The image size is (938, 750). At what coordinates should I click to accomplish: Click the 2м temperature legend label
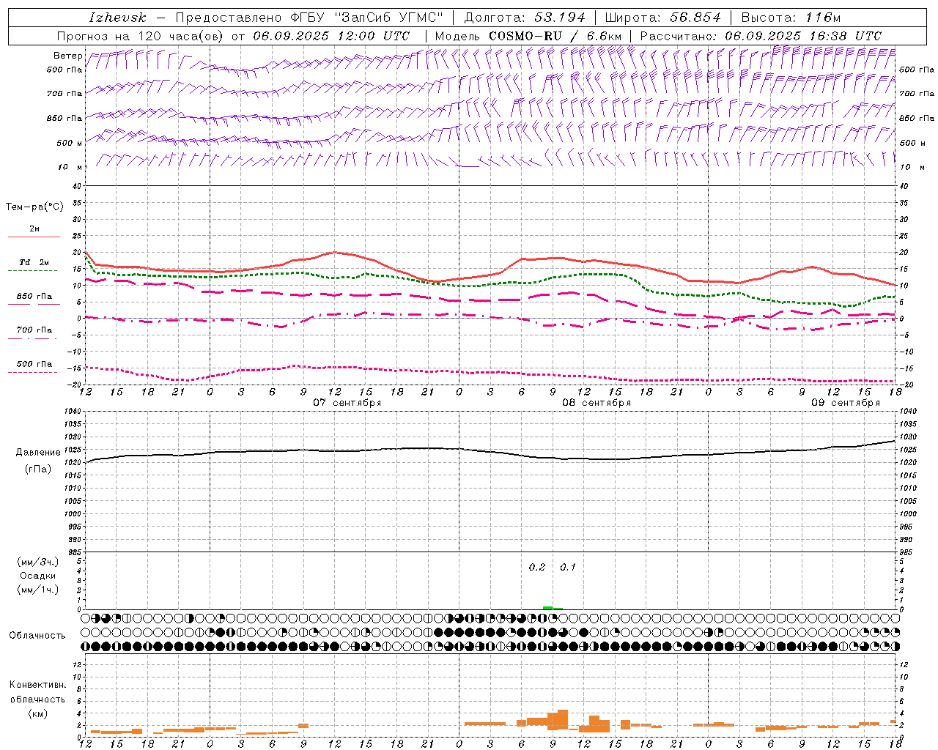coord(34,229)
